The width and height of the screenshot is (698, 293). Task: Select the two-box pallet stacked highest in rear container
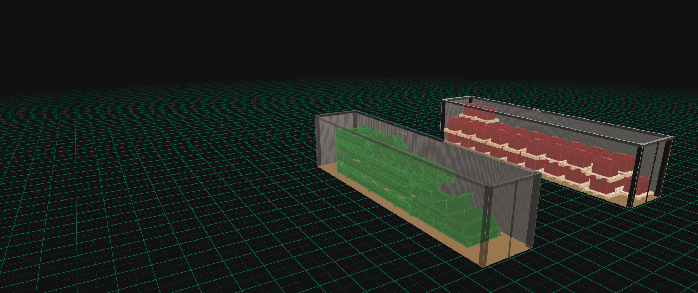point(479,113)
